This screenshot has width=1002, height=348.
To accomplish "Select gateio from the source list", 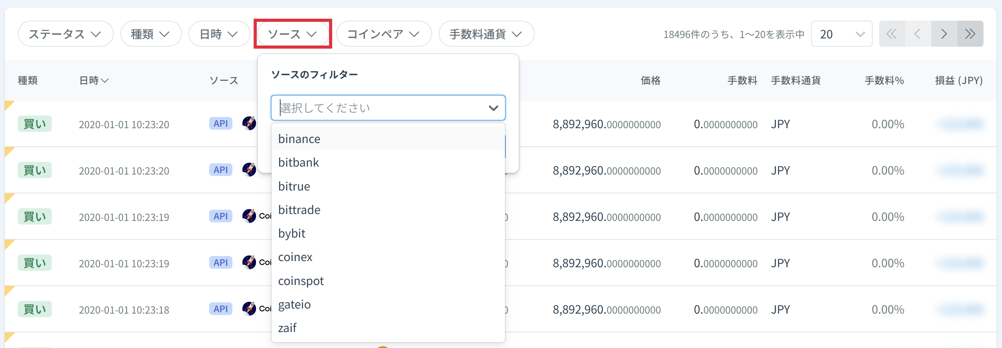I will tap(388, 305).
